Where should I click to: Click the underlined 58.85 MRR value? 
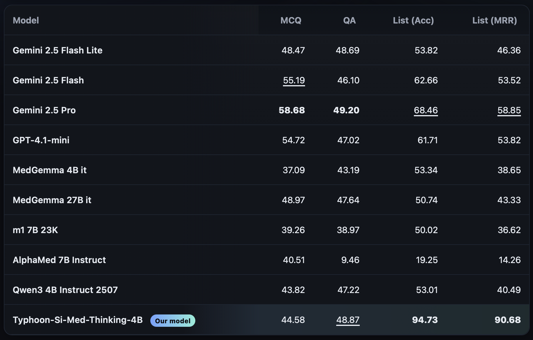tap(509, 110)
